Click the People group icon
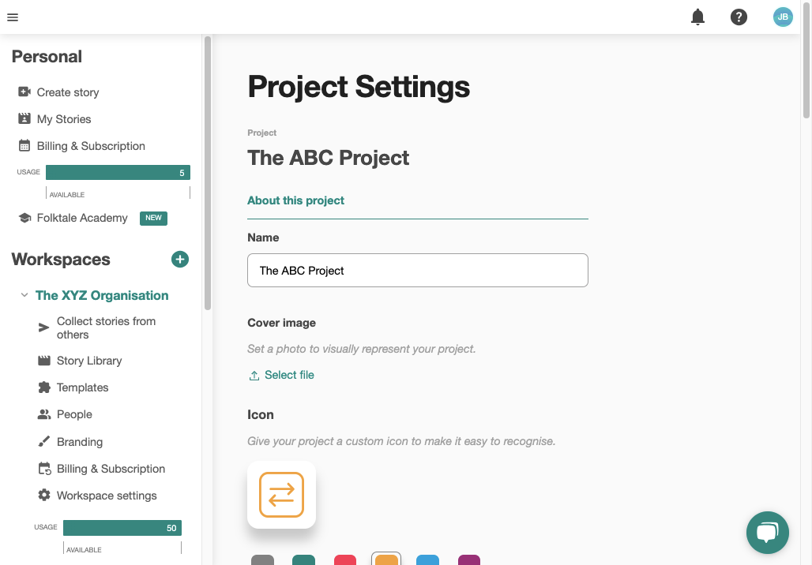The width and height of the screenshot is (812, 565). tap(44, 414)
